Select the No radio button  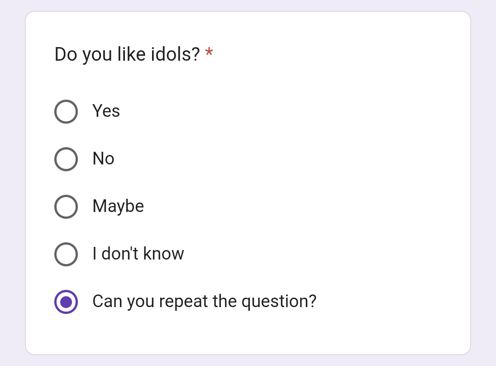pyautogui.click(x=66, y=159)
